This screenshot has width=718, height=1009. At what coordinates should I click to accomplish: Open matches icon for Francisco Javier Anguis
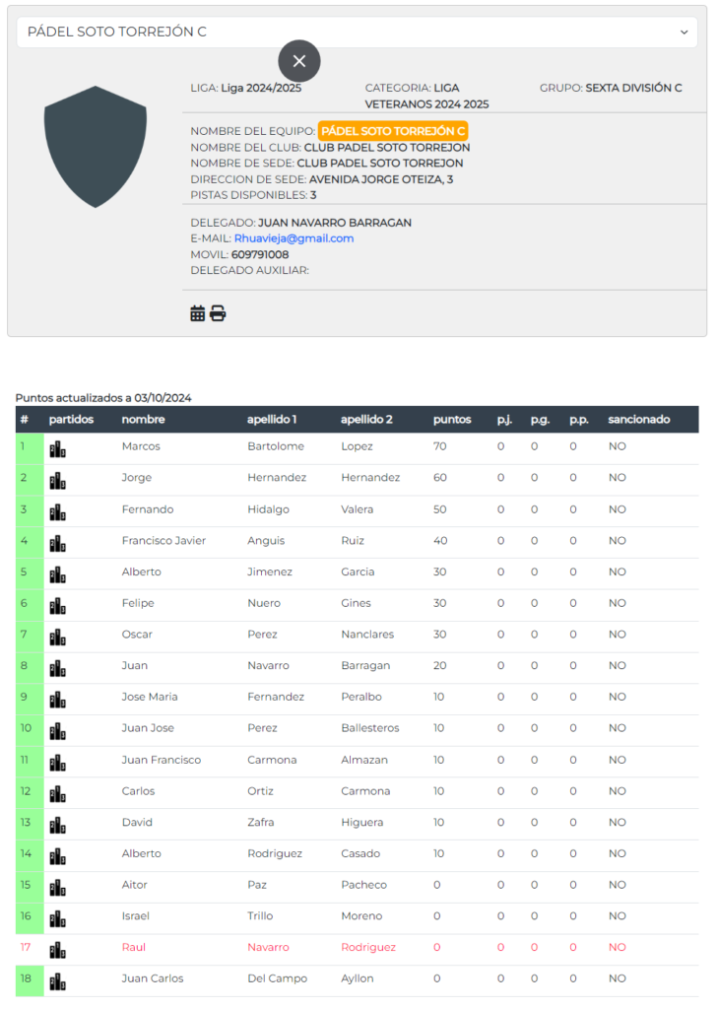coord(58,544)
